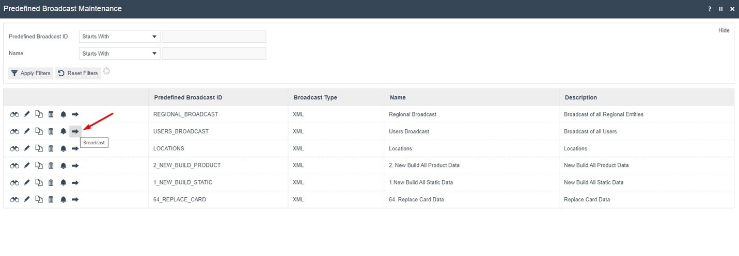Copy the 1_NEW_BUILD_STATIC entry
Image resolution: width=739 pixels, height=256 pixels.
39,182
